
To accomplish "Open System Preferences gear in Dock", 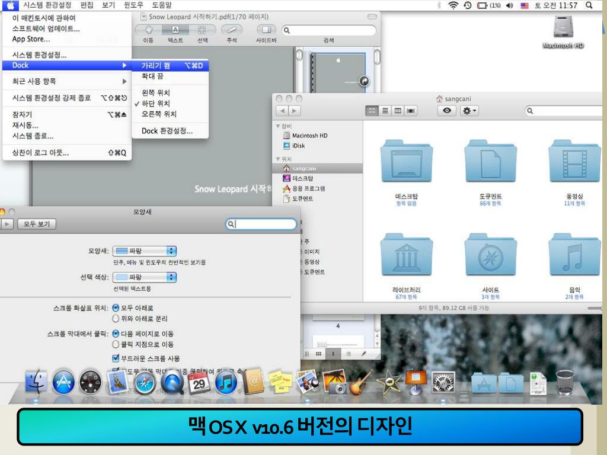I will pyautogui.click(x=443, y=382).
